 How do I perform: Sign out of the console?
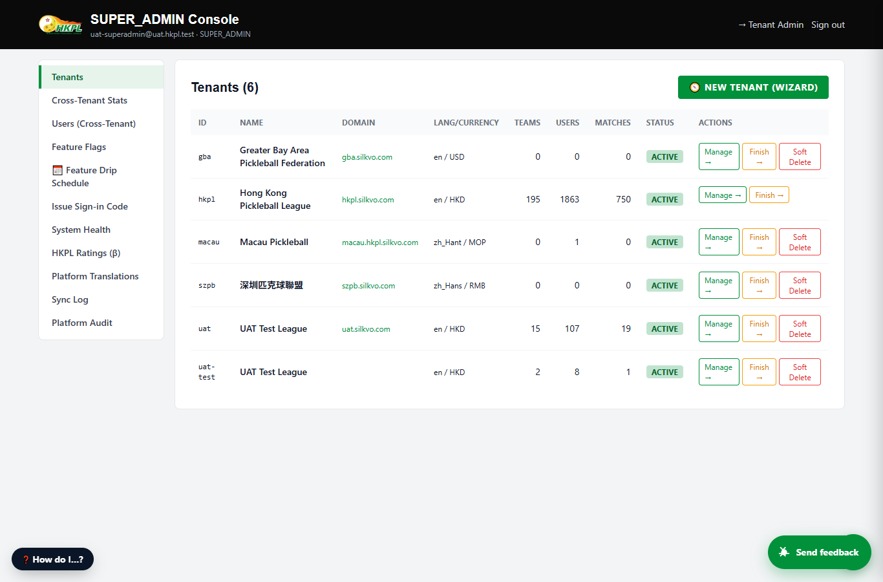coord(828,25)
